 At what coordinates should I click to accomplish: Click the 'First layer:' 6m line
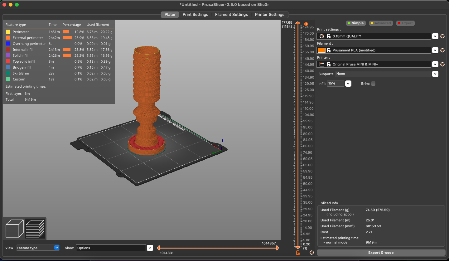click(18, 94)
